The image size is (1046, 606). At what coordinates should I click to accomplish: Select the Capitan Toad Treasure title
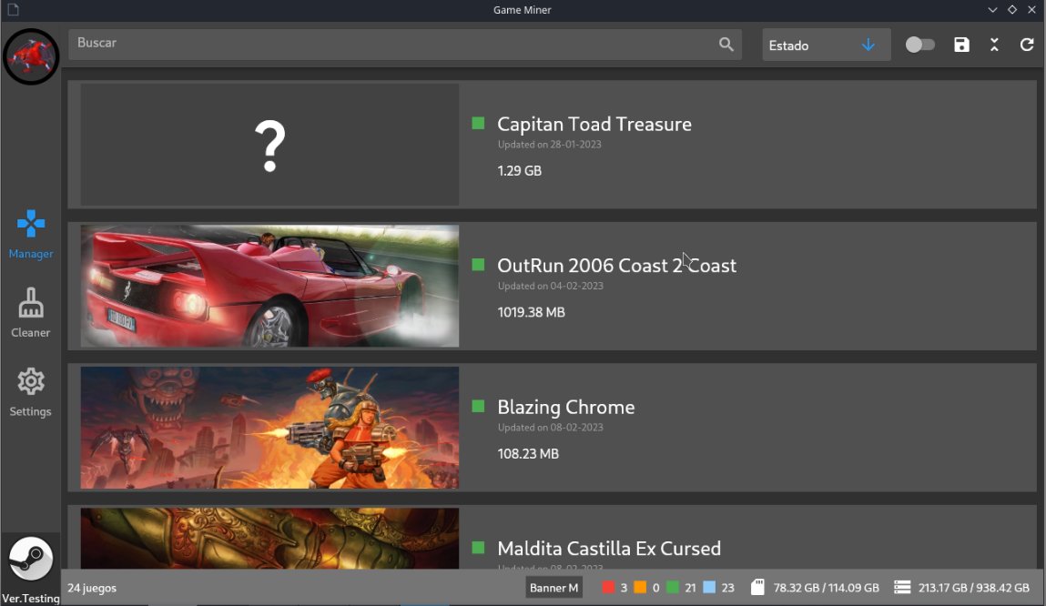[x=594, y=124]
